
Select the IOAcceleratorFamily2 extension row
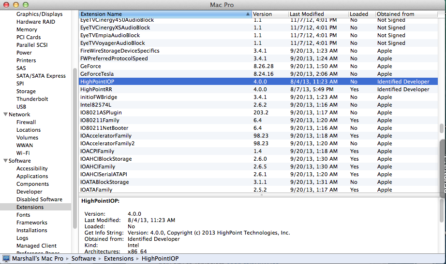[258, 143]
